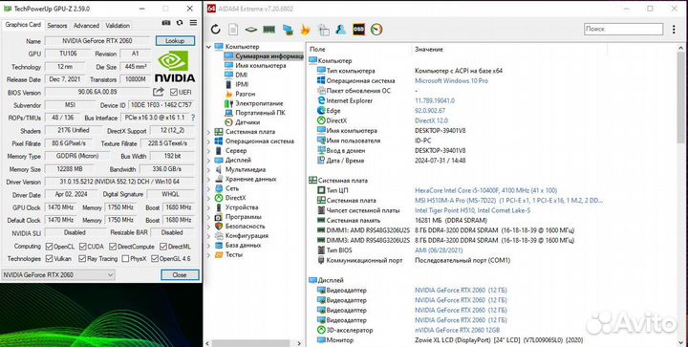This screenshot has width=688, height=347.
Task: Collapse the Компьютер tree node
Action: 209,47
